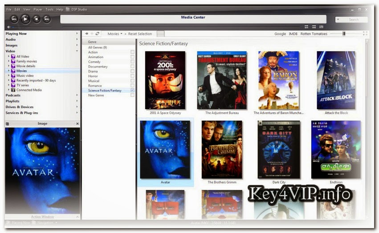Click Reset Selection link
Image resolution: width=379 pixels, height=233 pixels.
coord(140,34)
